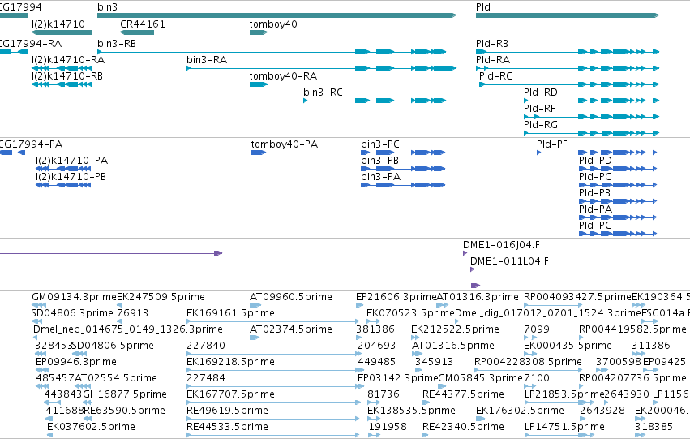Select transcript Pld-RD
Screen dimensions: 690x439
(x=591, y=101)
